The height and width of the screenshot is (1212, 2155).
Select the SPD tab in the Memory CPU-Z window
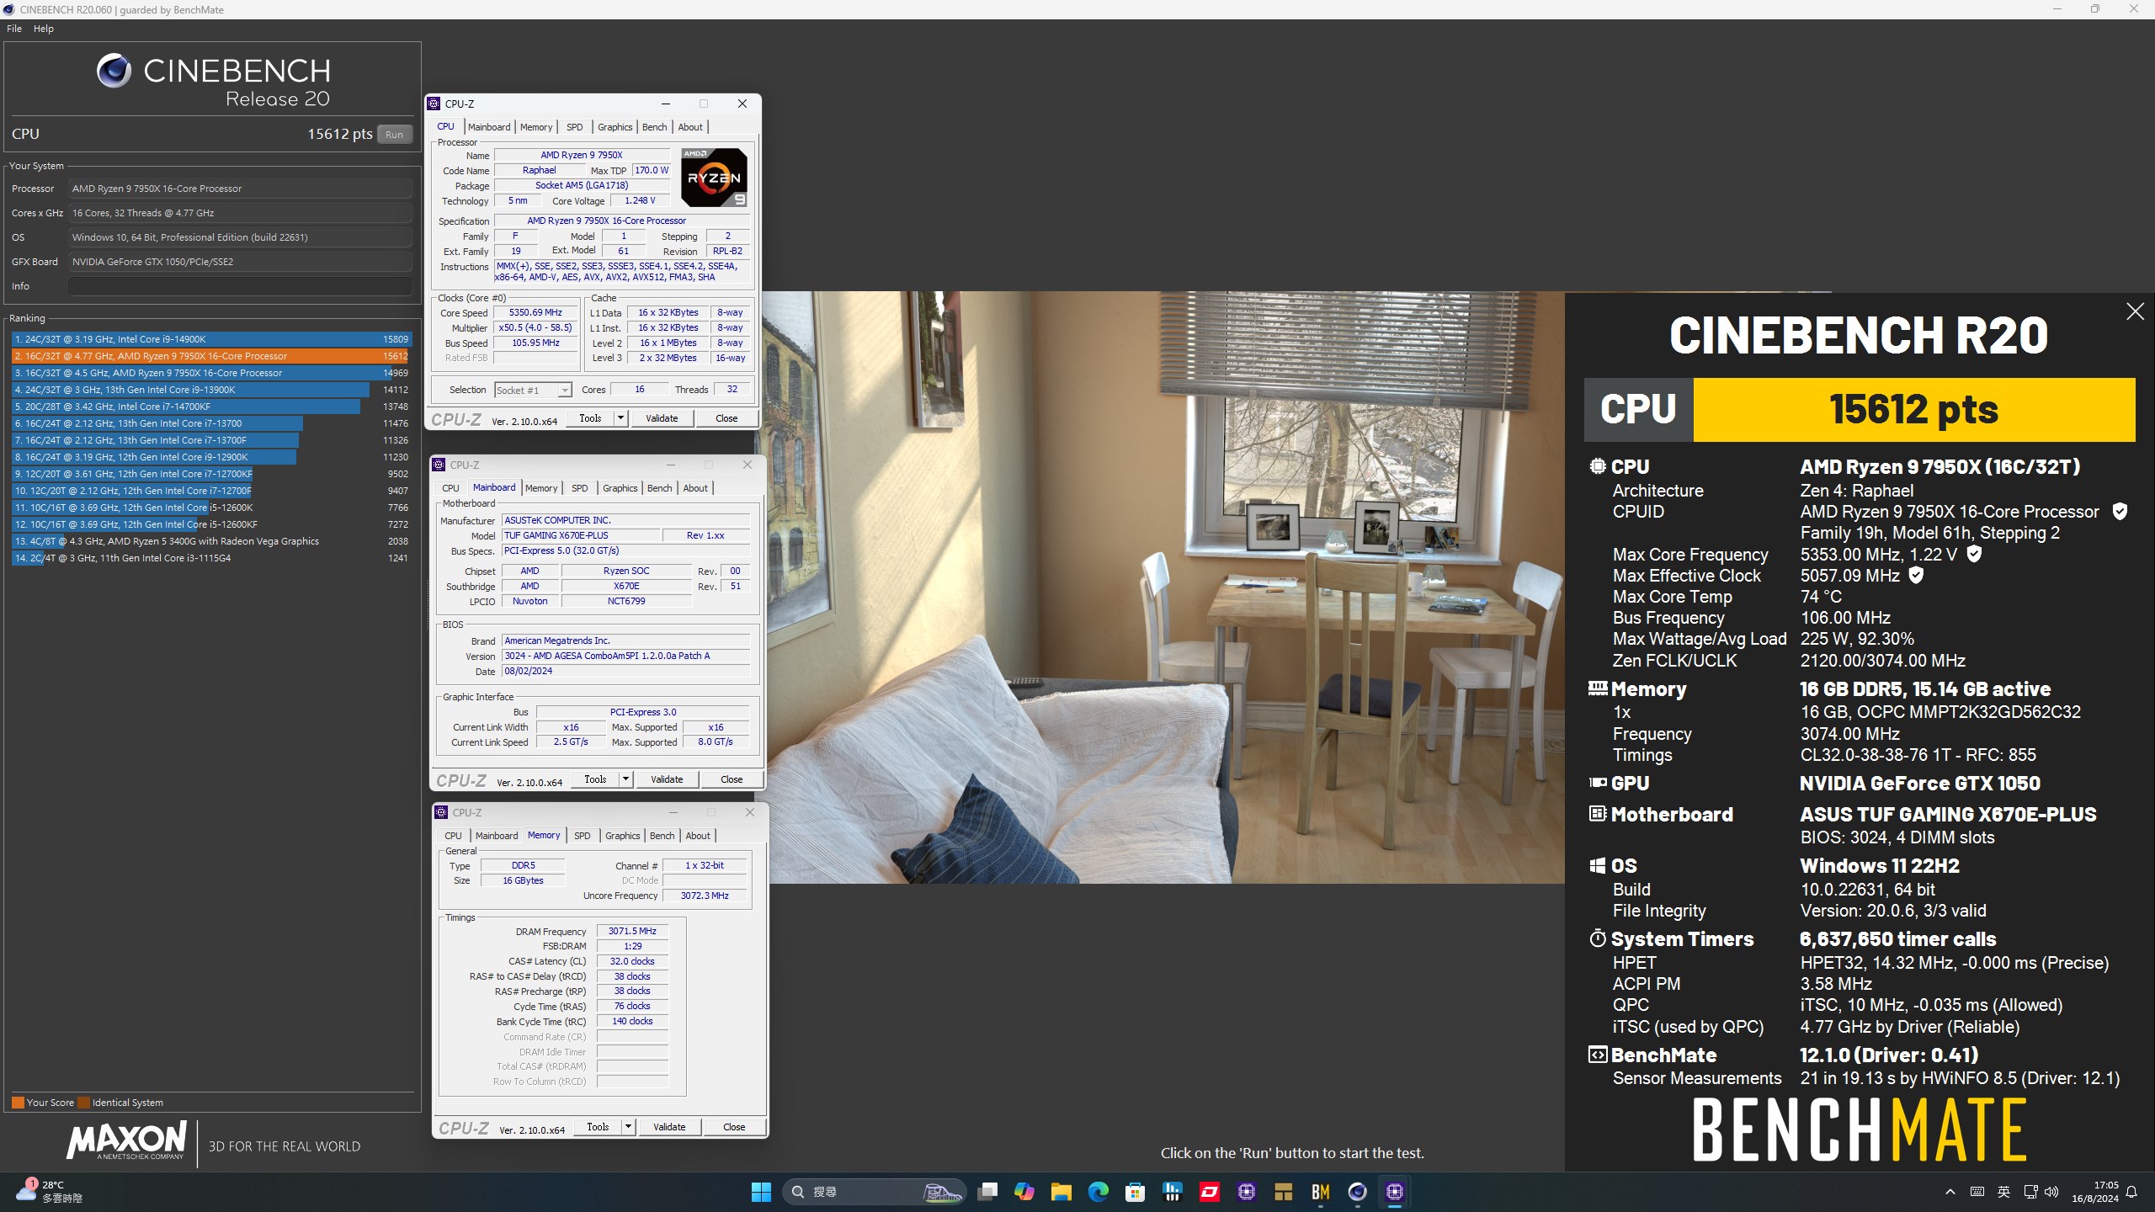582,836
